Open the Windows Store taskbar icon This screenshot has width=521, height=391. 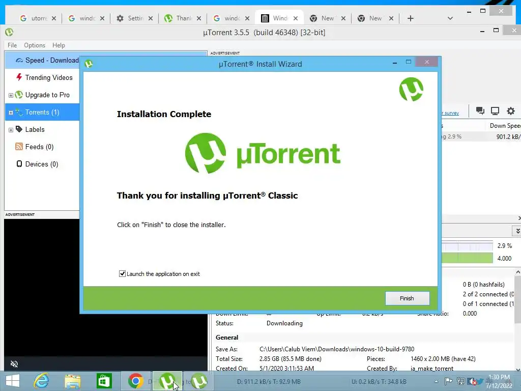(x=104, y=381)
